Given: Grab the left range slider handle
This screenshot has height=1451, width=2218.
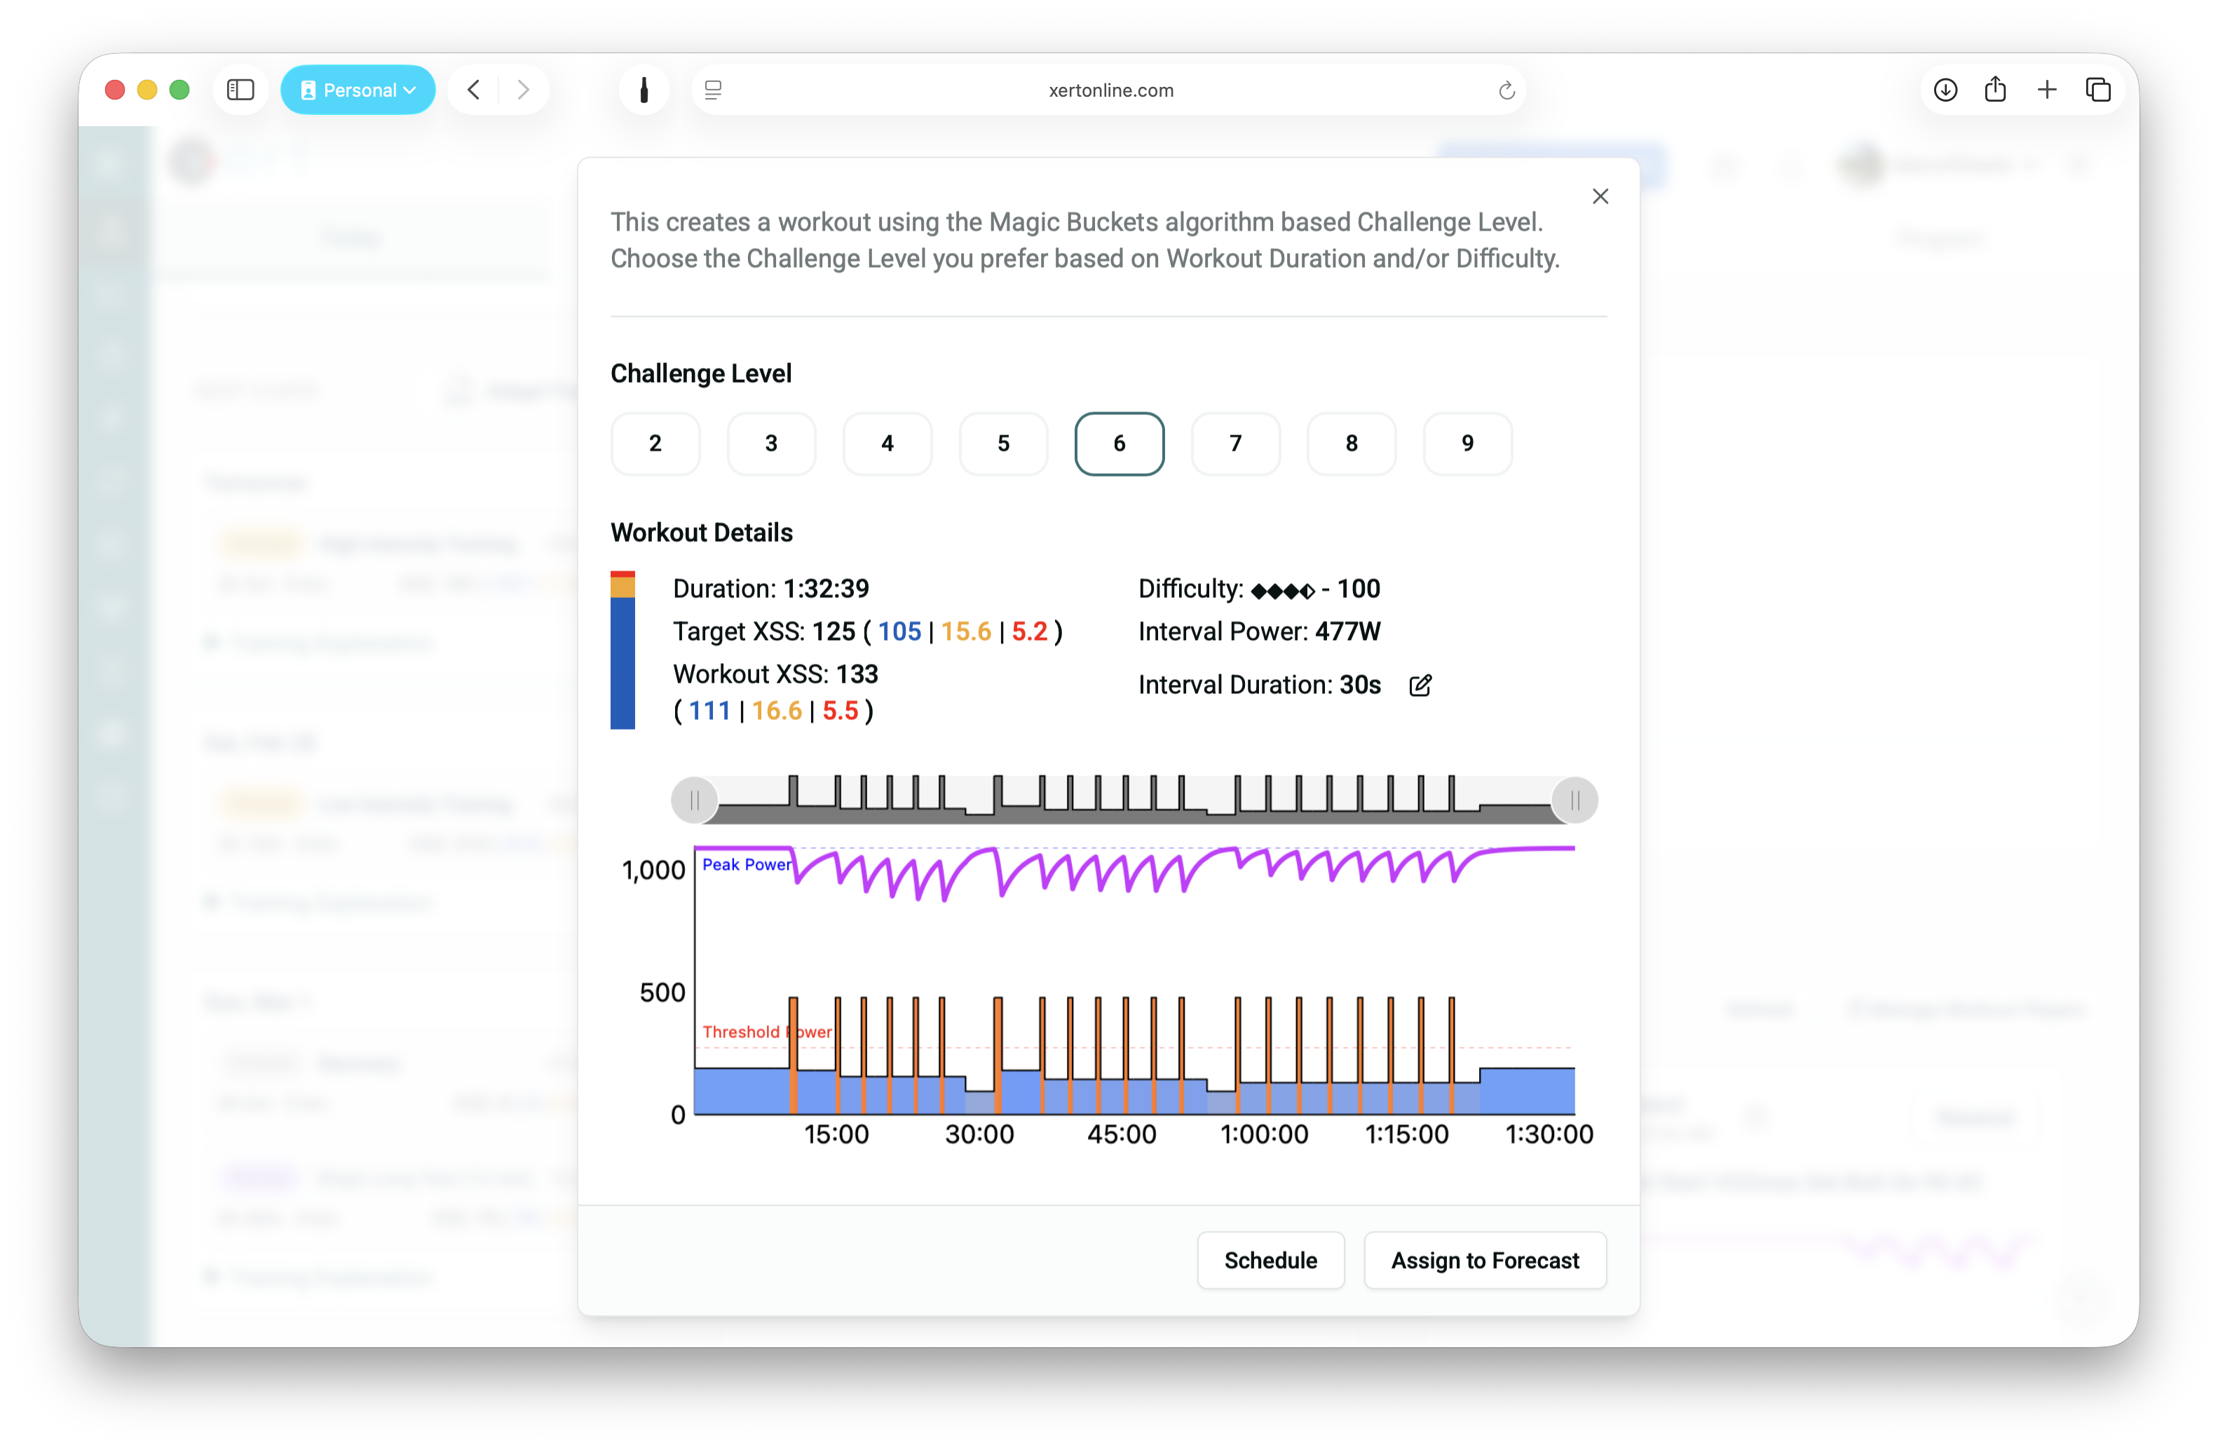Looking at the screenshot, I should click(x=694, y=801).
